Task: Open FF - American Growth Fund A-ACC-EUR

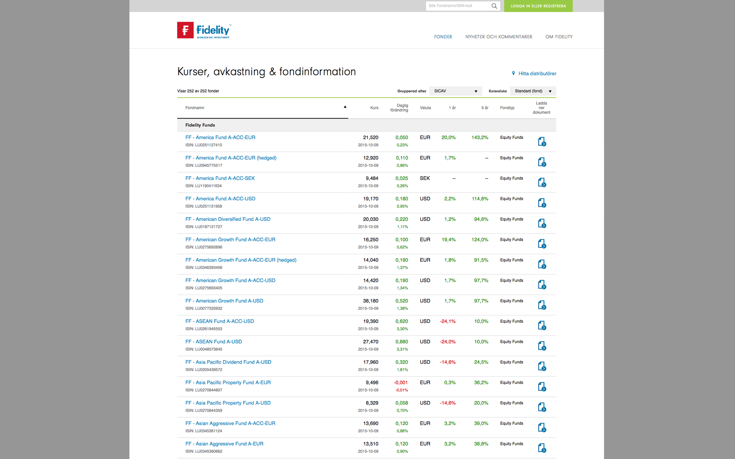Action: click(x=230, y=239)
